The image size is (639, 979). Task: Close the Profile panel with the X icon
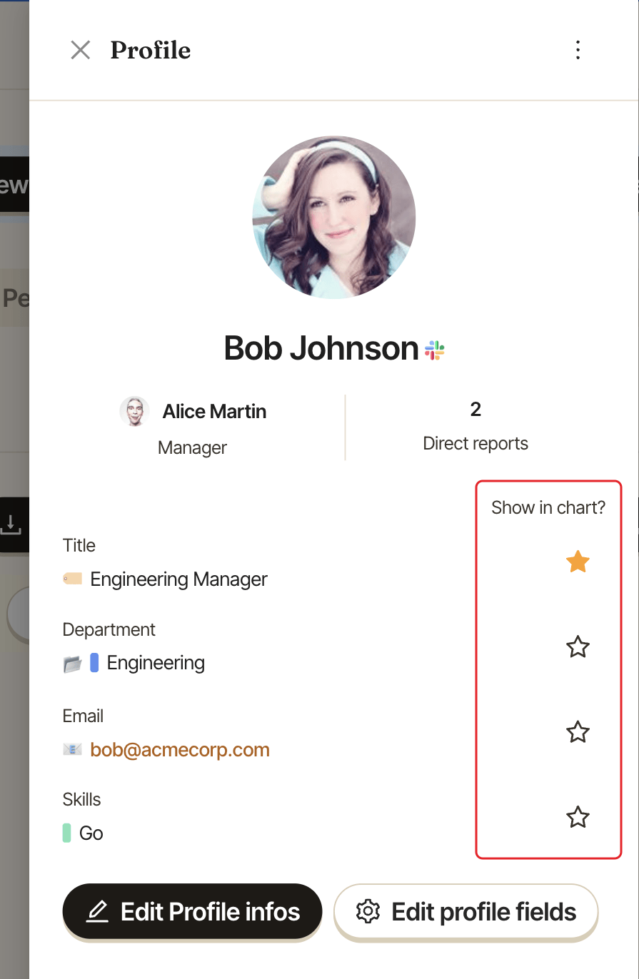(81, 50)
